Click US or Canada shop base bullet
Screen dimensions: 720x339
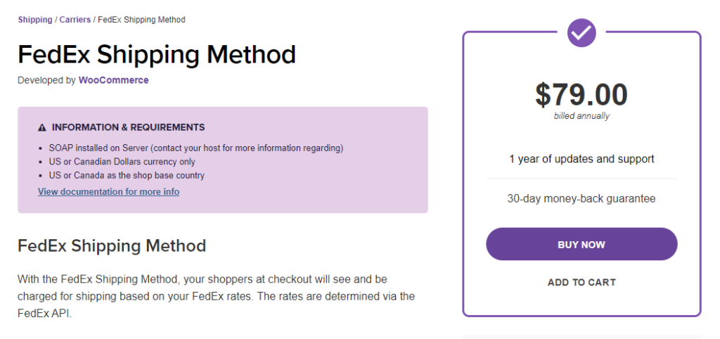127,175
